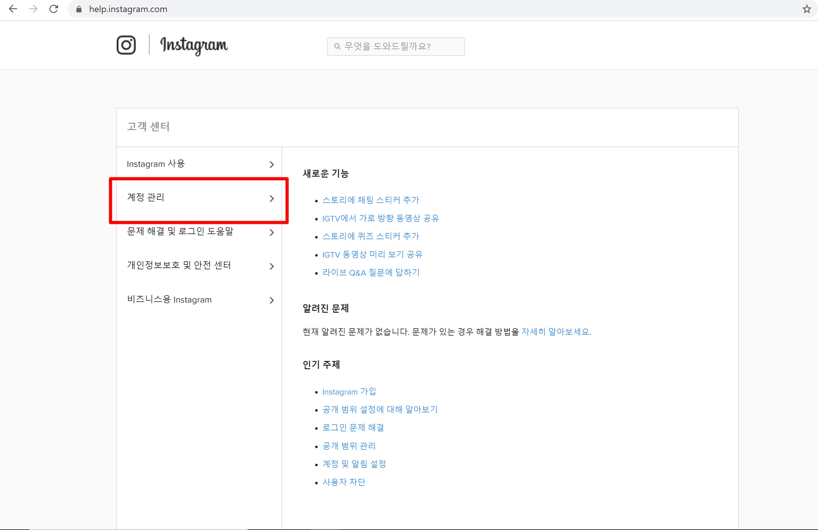Click the 자세히 알아보세요 link
818x530 pixels.
555,331
